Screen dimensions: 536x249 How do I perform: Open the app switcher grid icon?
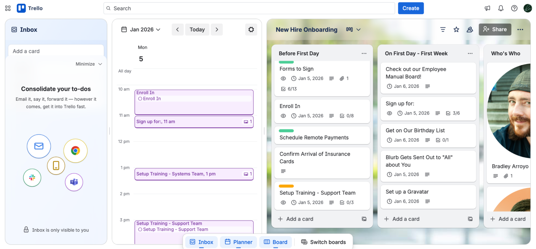coord(8,8)
